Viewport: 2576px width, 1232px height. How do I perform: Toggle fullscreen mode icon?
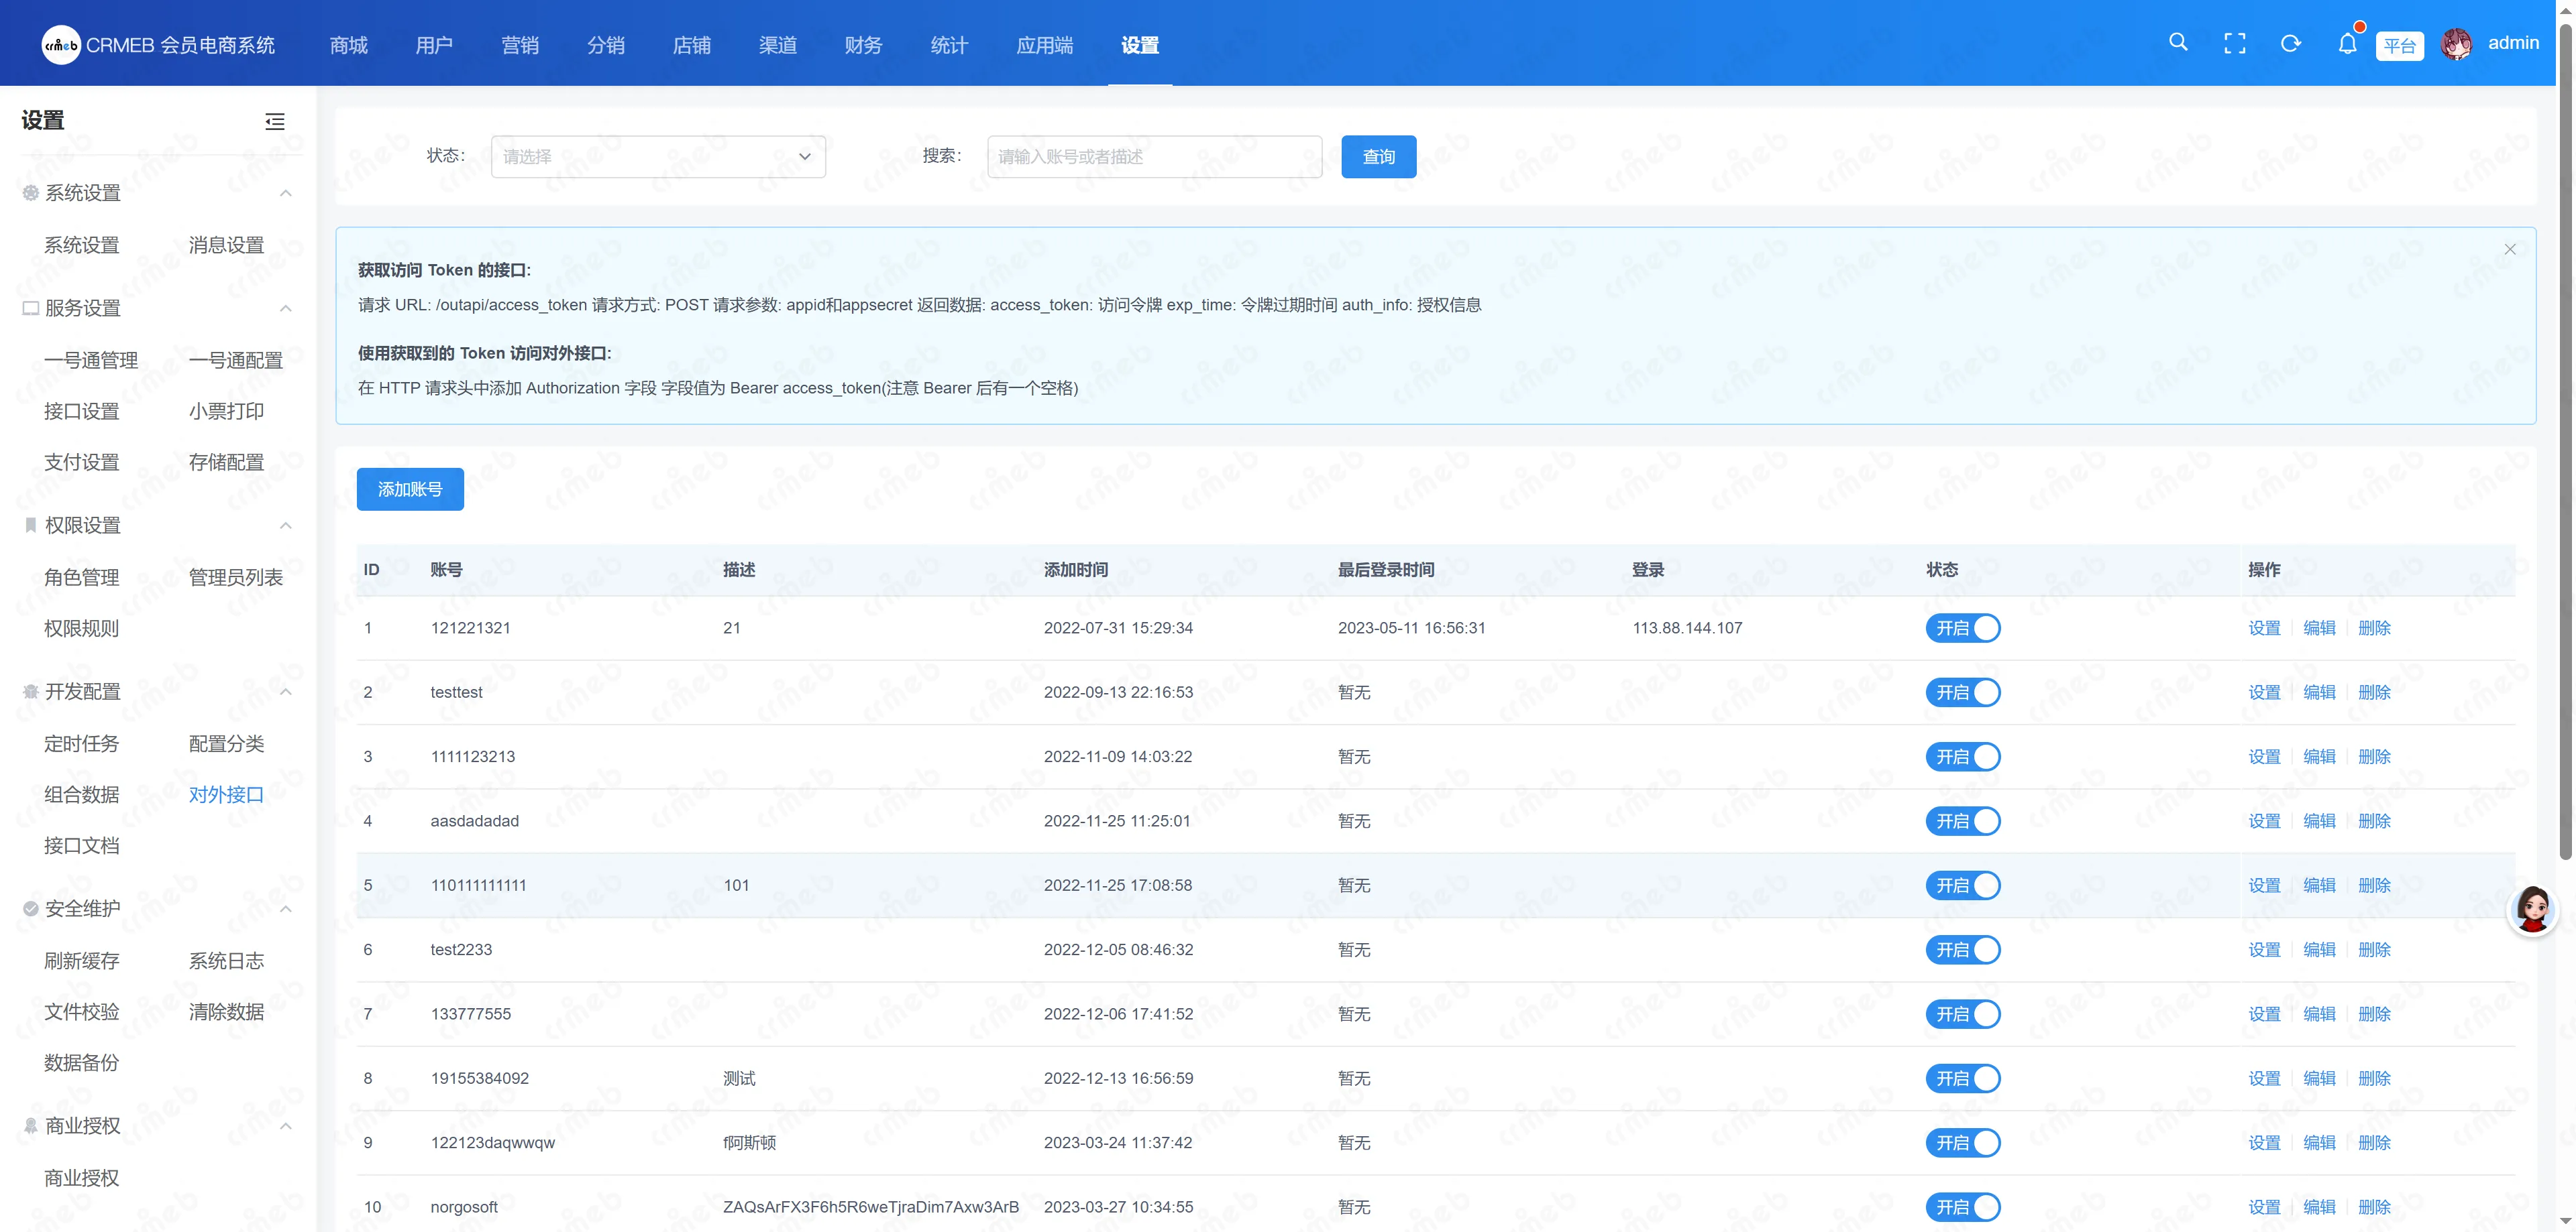tap(2234, 44)
